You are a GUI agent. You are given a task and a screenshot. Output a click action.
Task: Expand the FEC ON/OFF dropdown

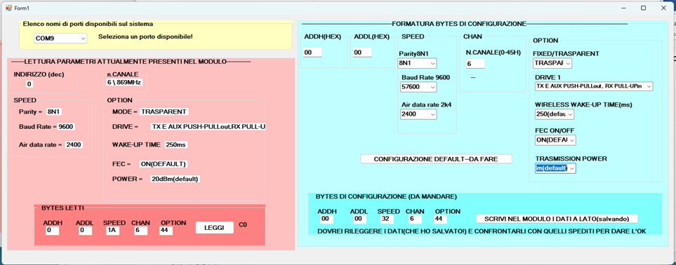click(555, 140)
